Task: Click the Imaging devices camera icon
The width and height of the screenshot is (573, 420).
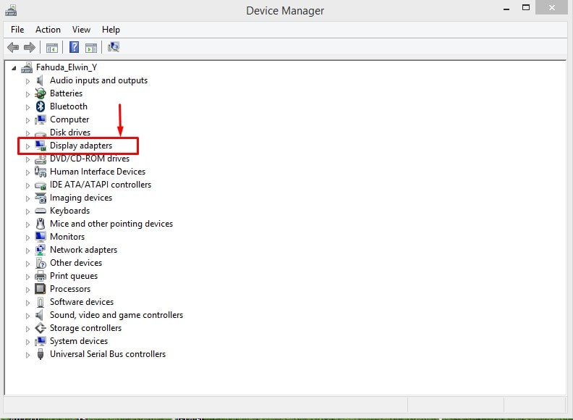Action: 41,198
